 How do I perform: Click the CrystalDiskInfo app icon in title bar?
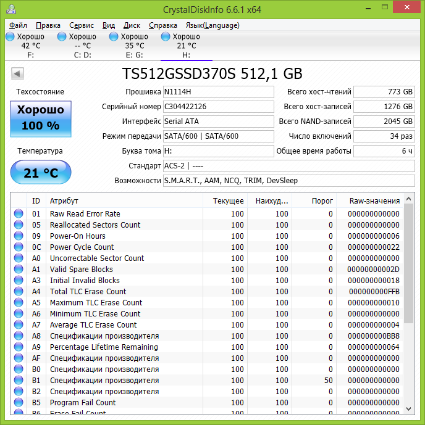pos(11,9)
